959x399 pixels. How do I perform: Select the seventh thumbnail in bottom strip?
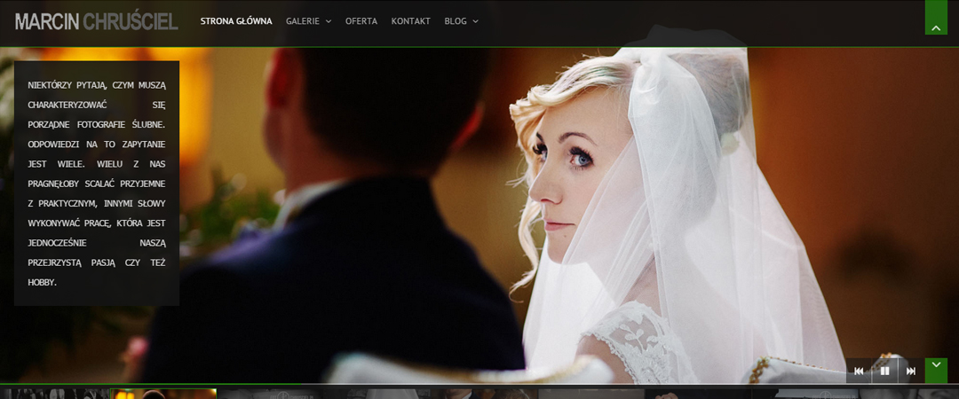[x=700, y=394]
